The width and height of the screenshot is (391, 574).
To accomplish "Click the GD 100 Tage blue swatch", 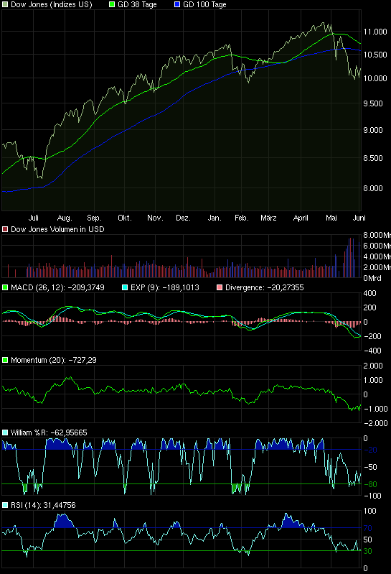I will [177, 5].
